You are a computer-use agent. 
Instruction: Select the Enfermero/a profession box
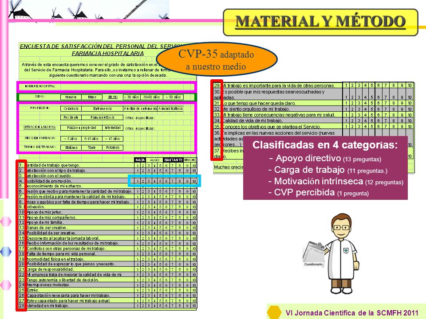click(102, 109)
